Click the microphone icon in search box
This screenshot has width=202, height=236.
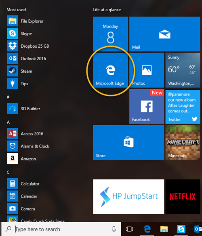click(114, 229)
